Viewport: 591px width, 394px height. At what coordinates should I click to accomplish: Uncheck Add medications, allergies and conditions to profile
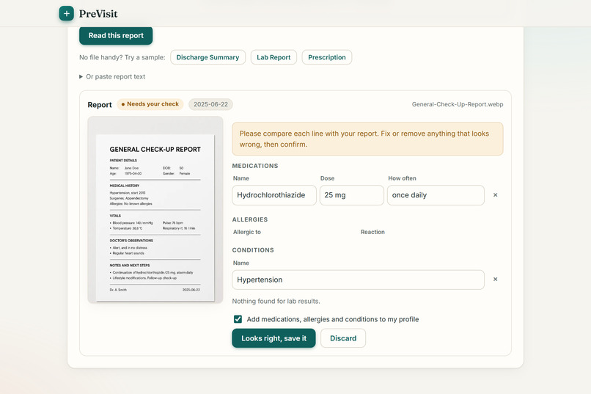point(238,319)
